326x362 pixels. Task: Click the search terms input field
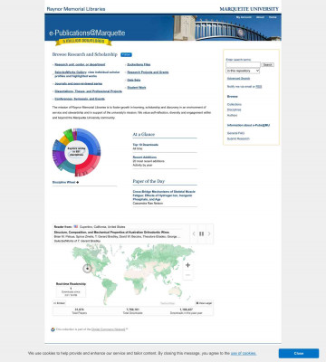243,64
